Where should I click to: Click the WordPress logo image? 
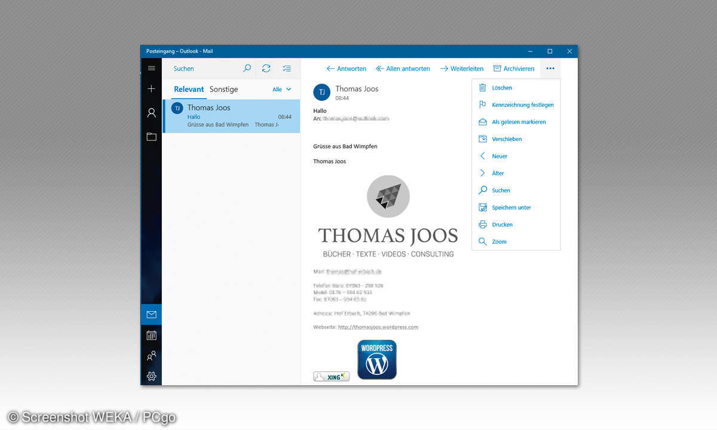377,360
